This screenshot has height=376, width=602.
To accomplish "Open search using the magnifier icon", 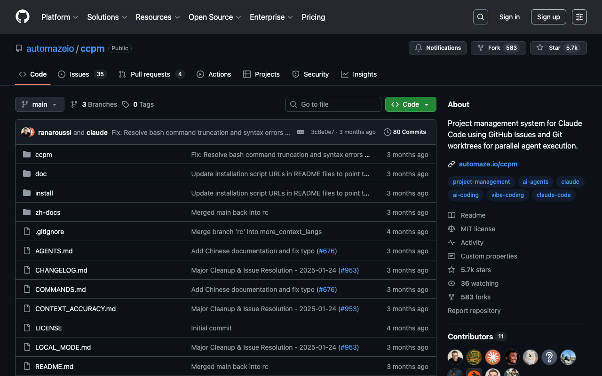I will tap(480, 17).
